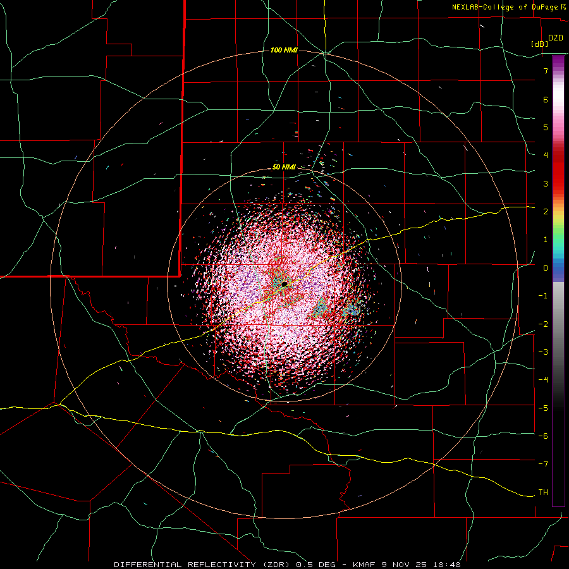This screenshot has height=569, width=569.
Task: Click the 5 tick label on color scale
Action: (x=546, y=127)
